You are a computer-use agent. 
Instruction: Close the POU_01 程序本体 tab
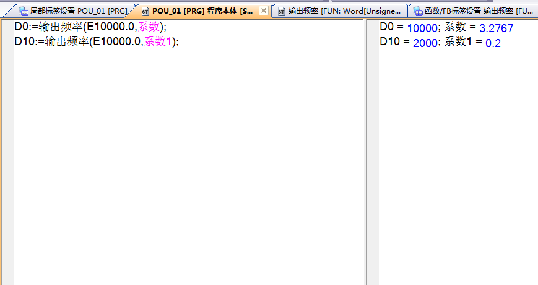point(263,11)
